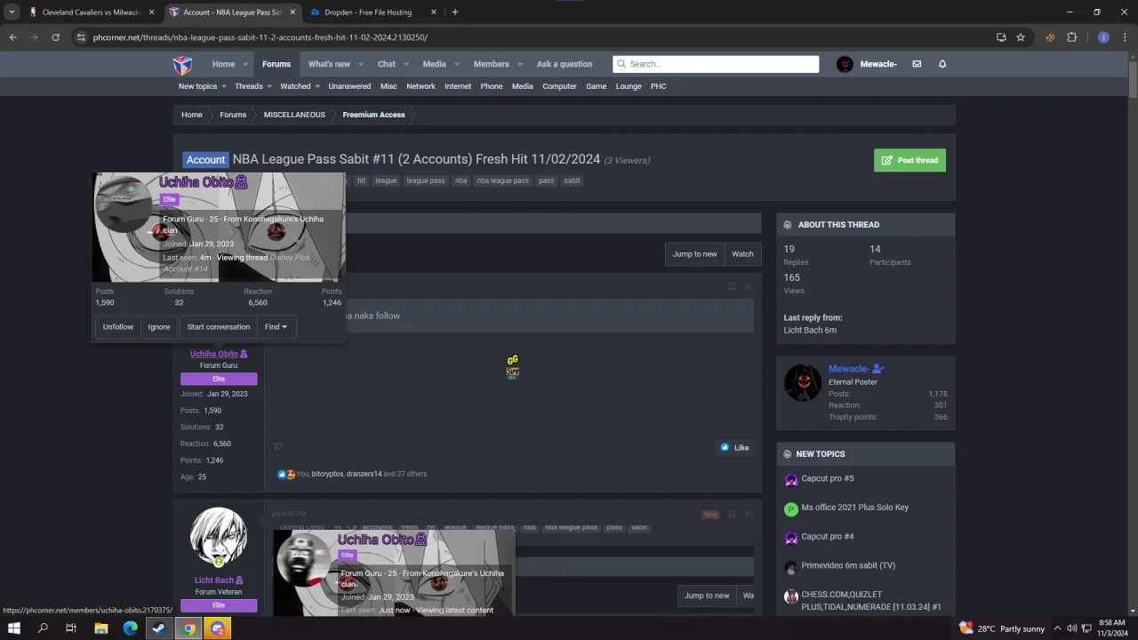
Task: Click the Task View taskbar icon
Action: (71, 628)
